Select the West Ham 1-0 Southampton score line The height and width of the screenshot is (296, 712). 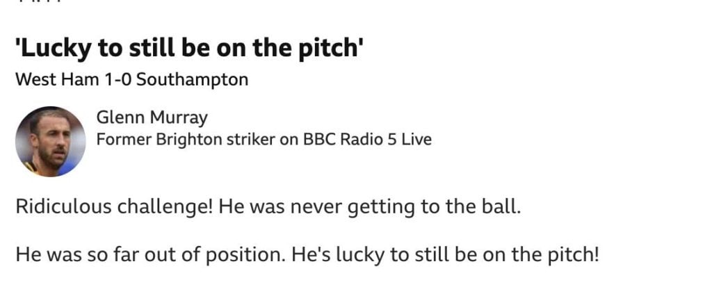(x=131, y=80)
